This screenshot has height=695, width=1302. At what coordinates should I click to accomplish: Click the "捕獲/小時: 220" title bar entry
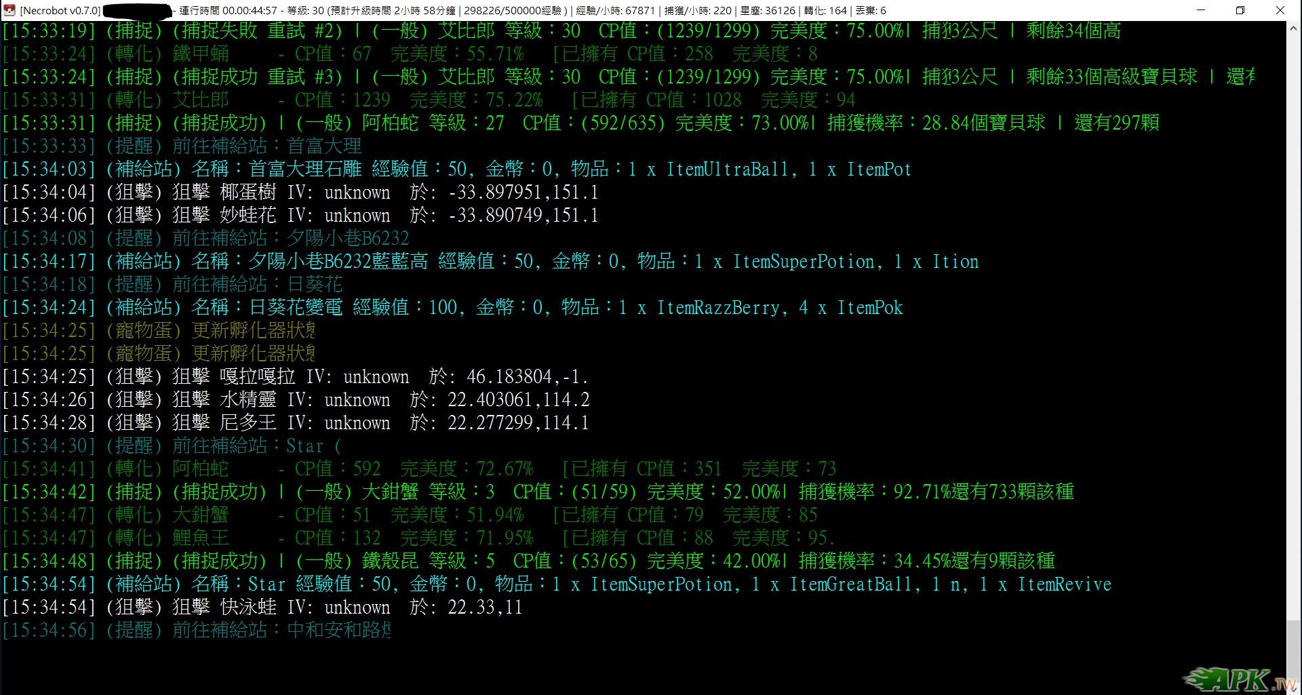[698, 11]
